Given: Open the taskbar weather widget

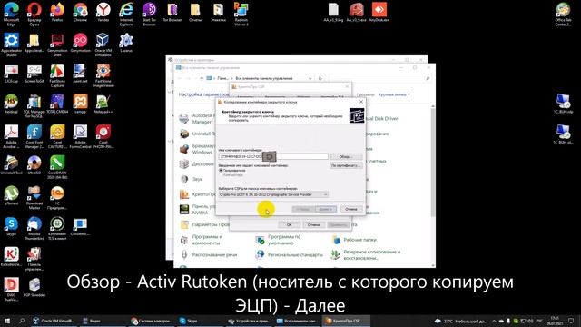Looking at the screenshot, I should pos(461,321).
